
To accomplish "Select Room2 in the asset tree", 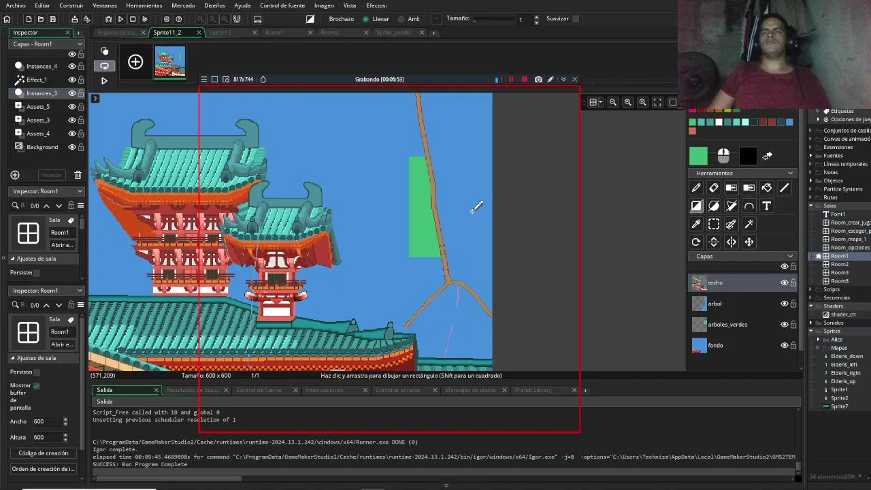I will 840,265.
